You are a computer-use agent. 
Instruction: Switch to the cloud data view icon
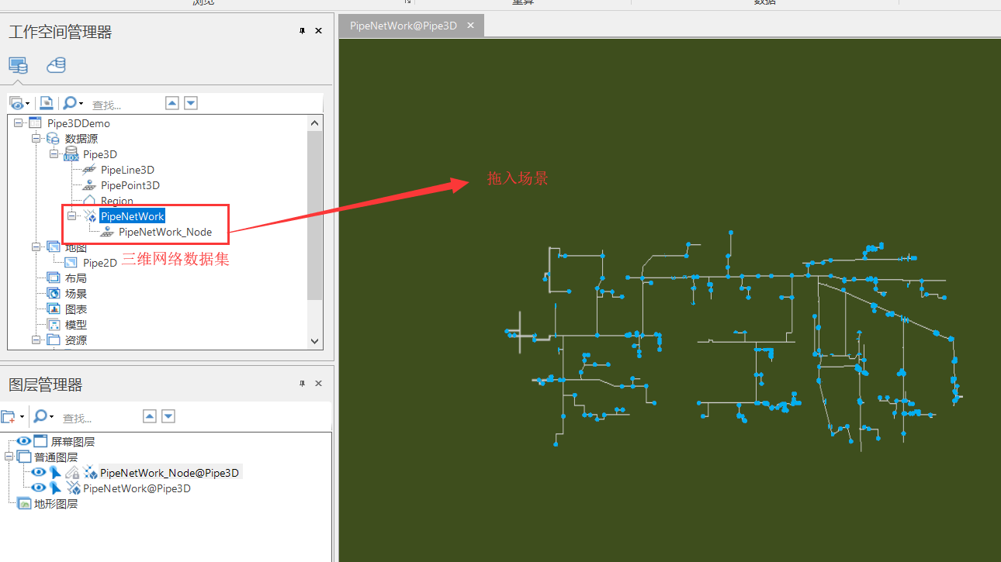(56, 65)
